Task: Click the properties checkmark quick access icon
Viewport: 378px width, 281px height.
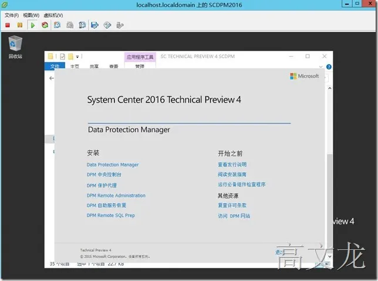Action: 62,56
